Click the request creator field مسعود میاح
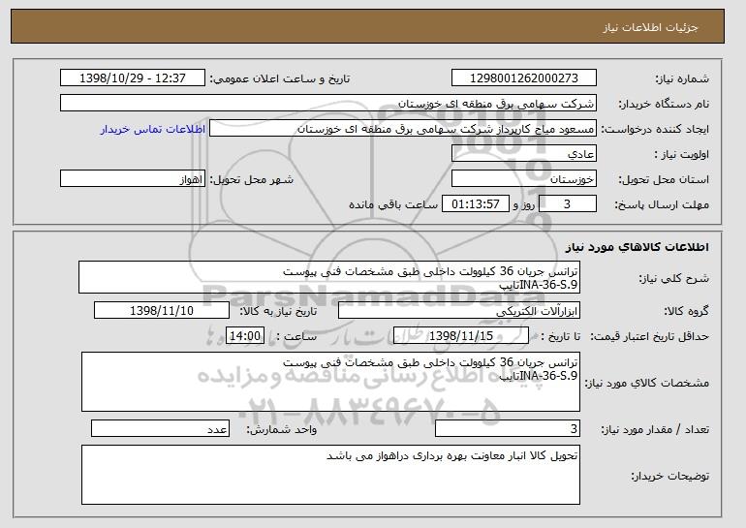Screen dimensions: 746x528 (x=402, y=129)
